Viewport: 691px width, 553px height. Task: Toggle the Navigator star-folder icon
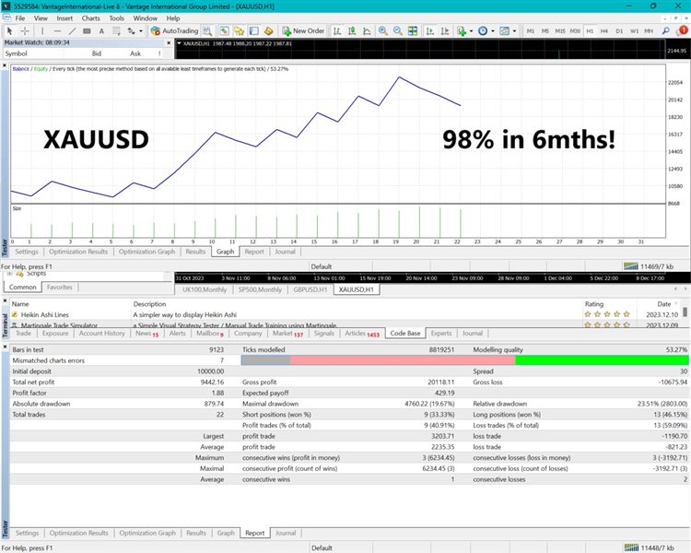coord(239,30)
